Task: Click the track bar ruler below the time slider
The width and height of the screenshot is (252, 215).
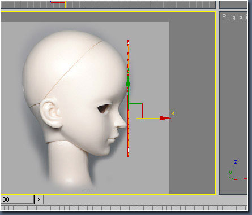Action: [x=124, y=208]
